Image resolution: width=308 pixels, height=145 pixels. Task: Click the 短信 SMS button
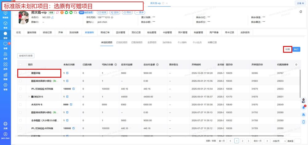tap(102, 12)
